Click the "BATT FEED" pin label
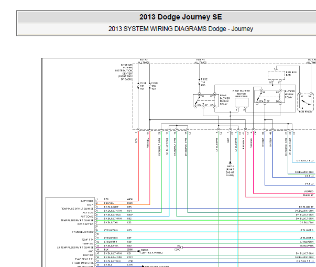This screenshot has width=316, height=267. 87,201
